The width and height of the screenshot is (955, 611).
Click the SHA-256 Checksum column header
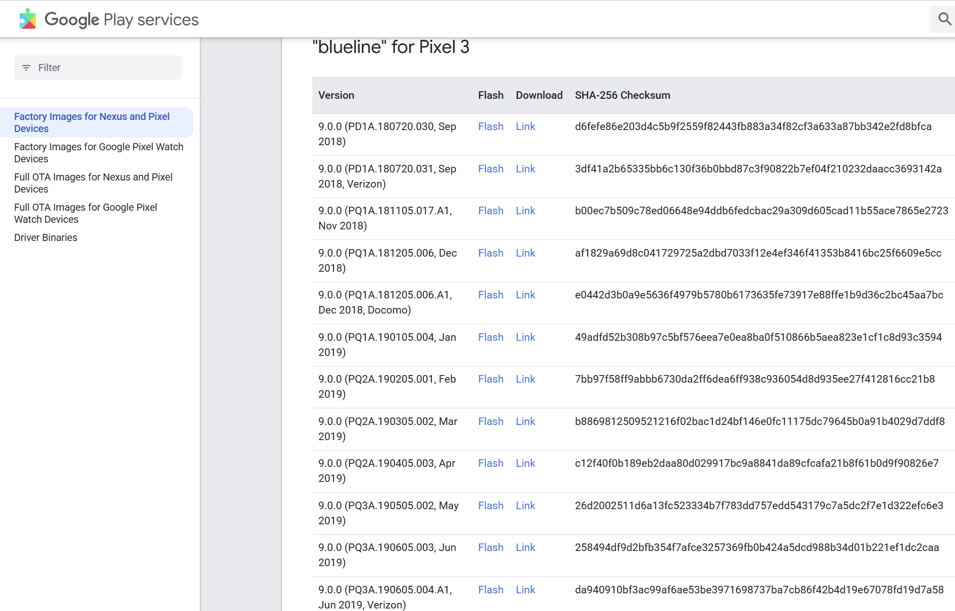click(x=623, y=95)
